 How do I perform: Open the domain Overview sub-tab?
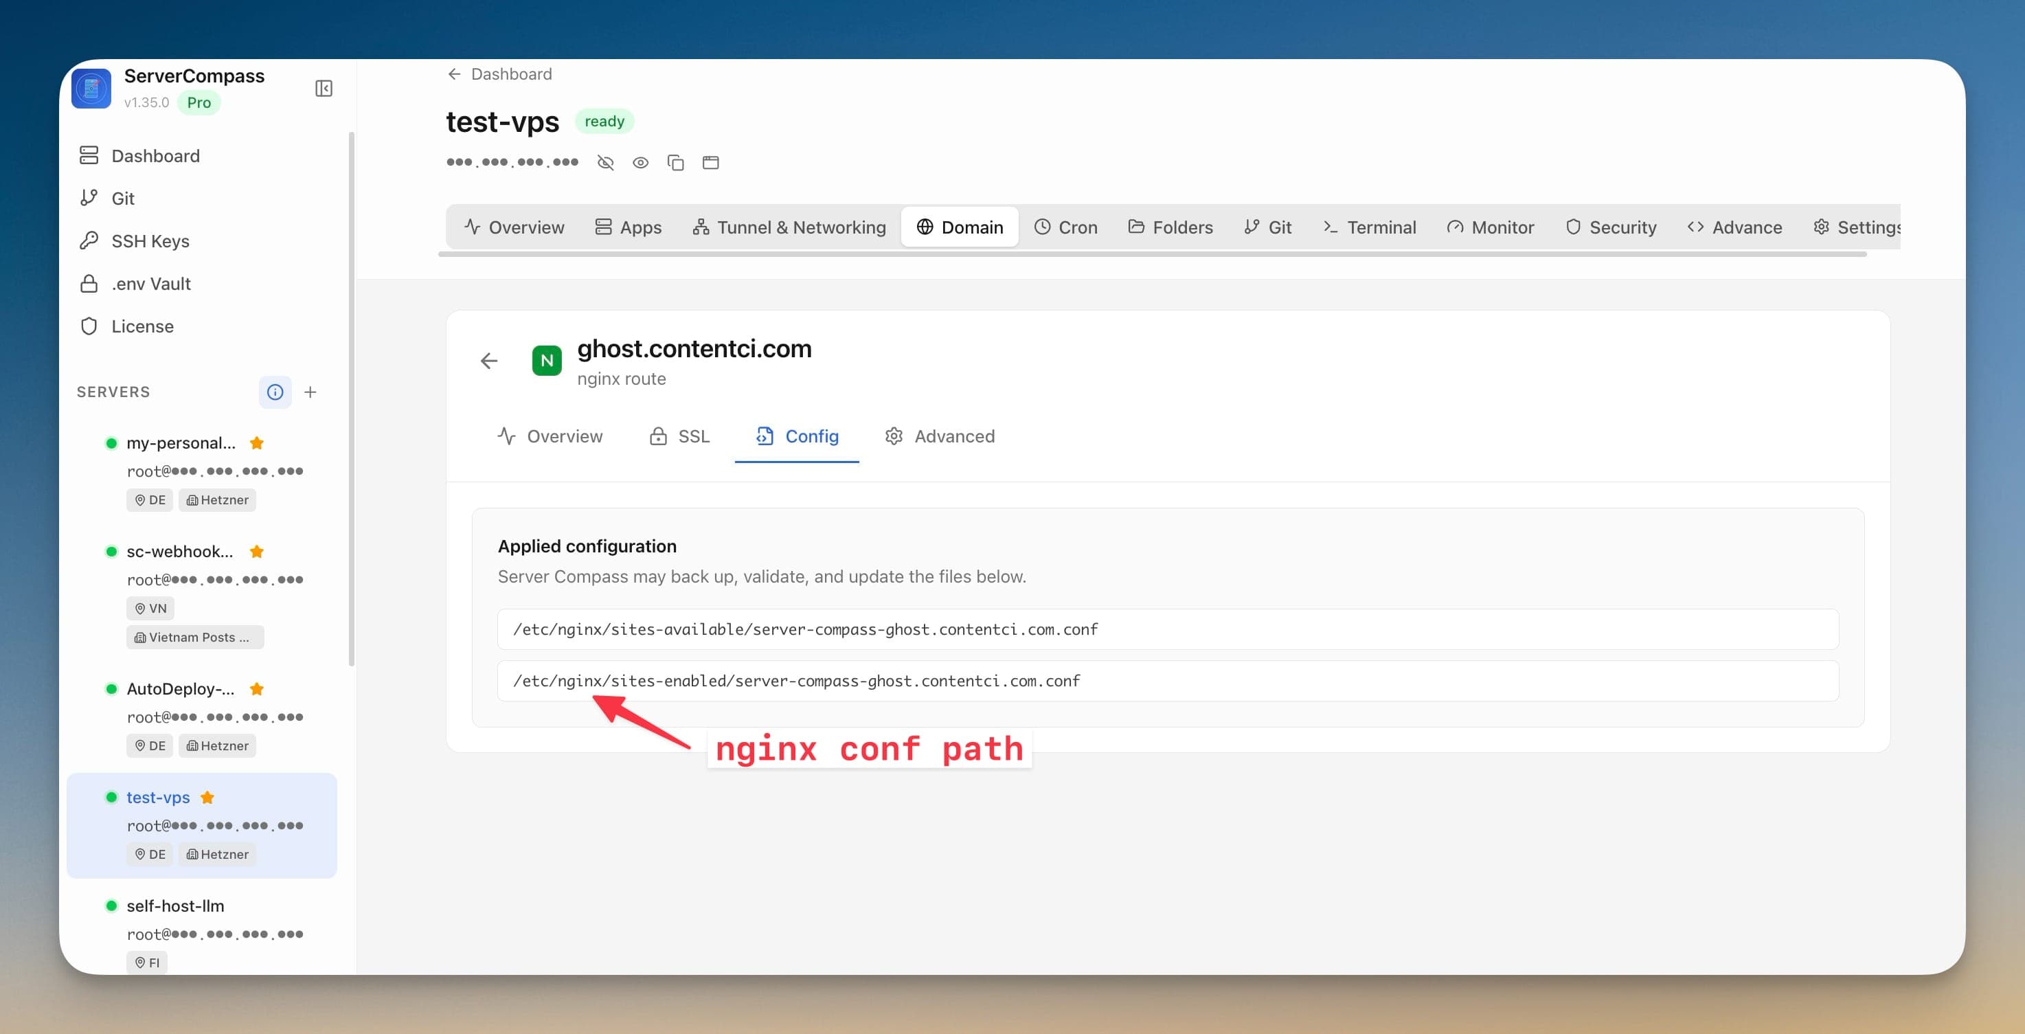550,436
